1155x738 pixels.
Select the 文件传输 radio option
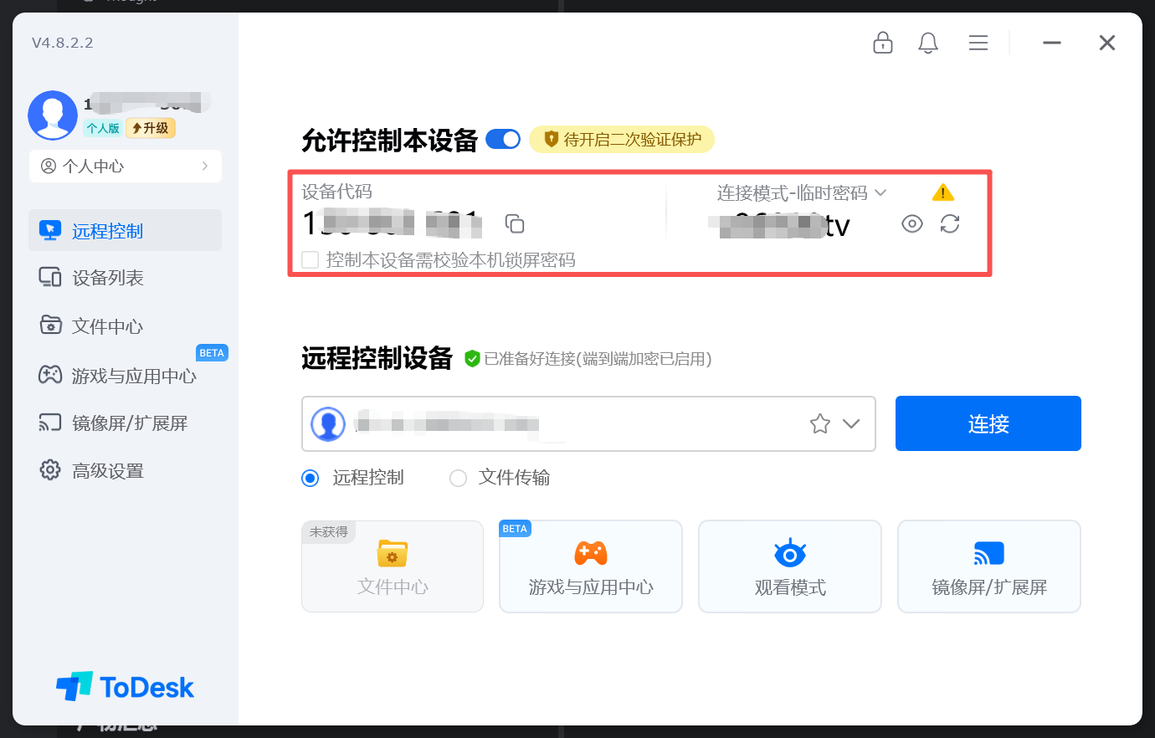(458, 478)
